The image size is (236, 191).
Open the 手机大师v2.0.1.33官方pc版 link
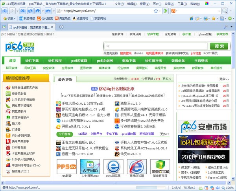83,104
